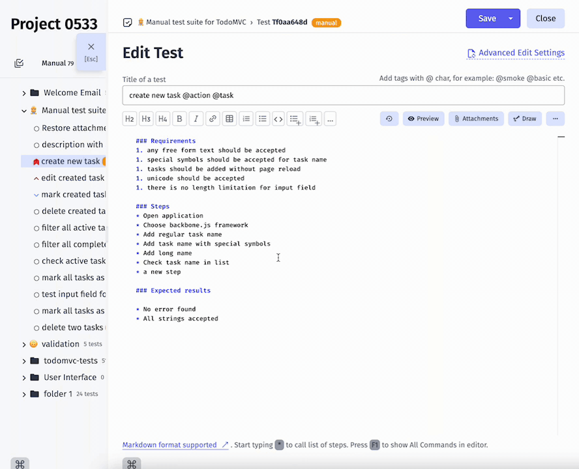The height and width of the screenshot is (469, 579).
Task: Open the Save button dropdown arrow
Action: (511, 18)
